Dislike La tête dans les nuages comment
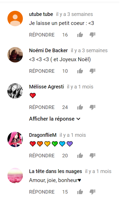 [92, 192]
